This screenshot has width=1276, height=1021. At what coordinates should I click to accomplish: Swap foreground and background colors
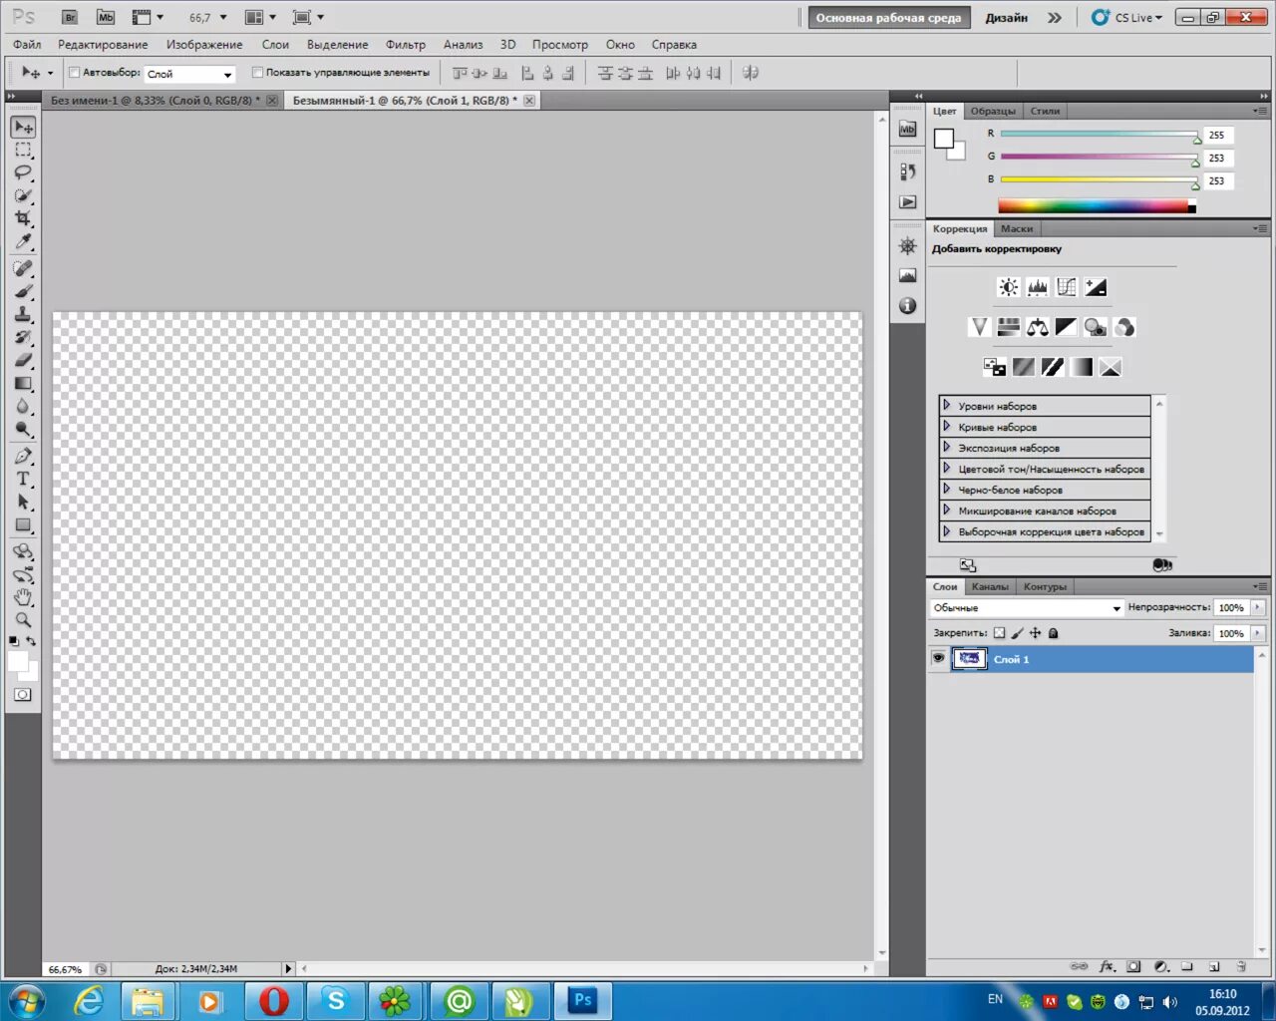tap(31, 641)
